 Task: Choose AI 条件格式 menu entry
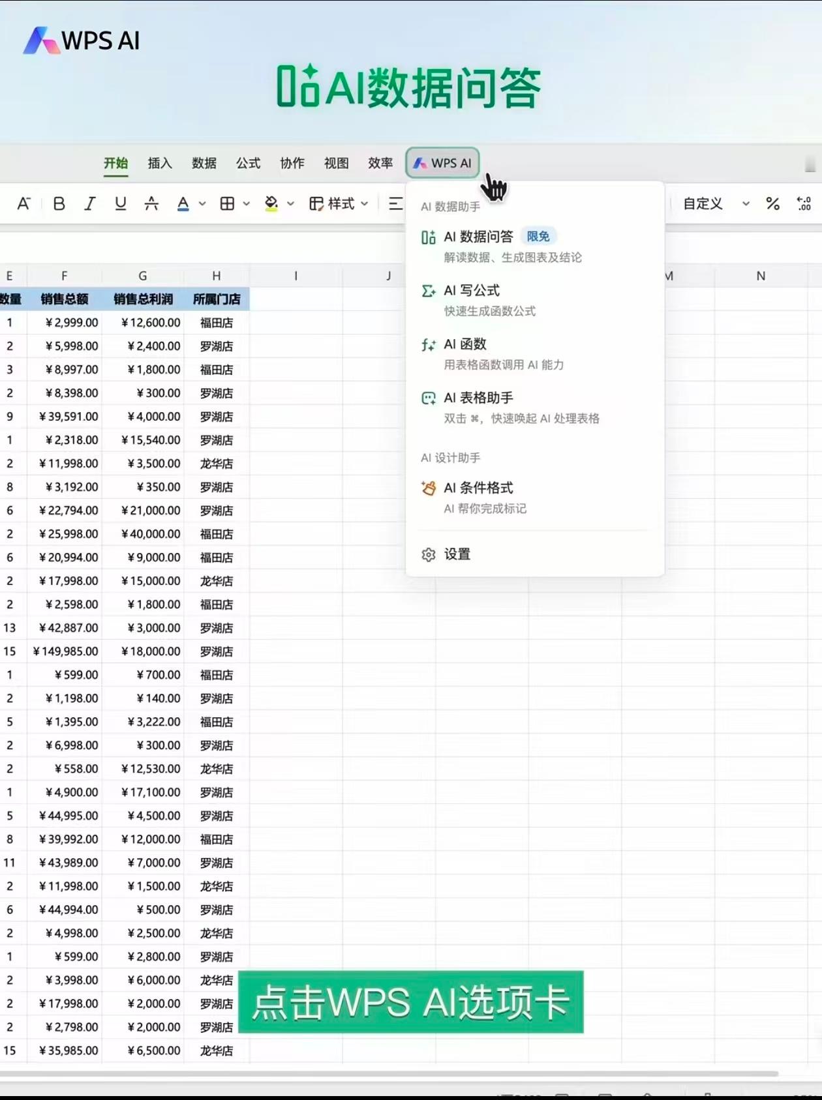[x=535, y=497]
